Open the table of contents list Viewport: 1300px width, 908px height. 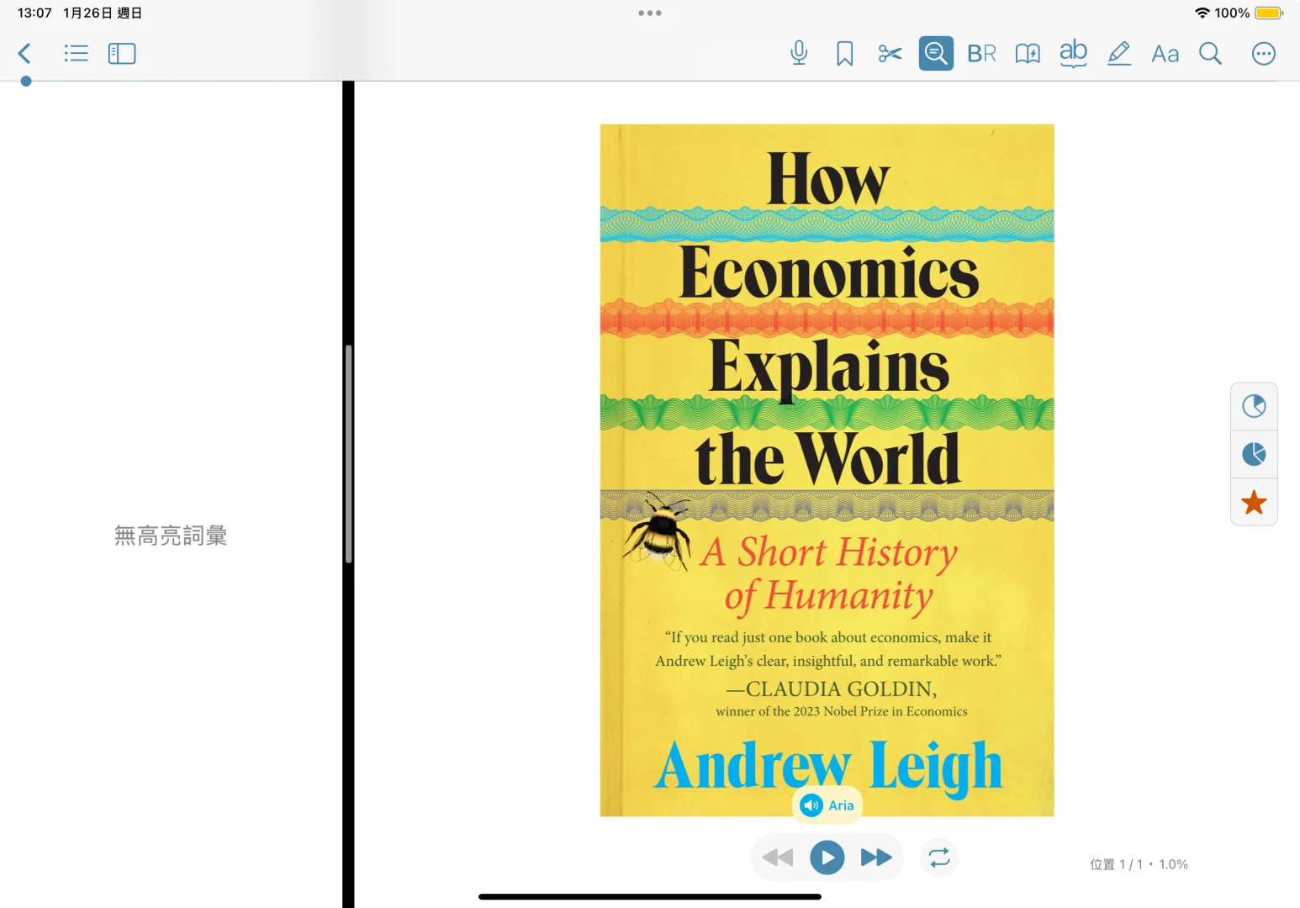[76, 54]
